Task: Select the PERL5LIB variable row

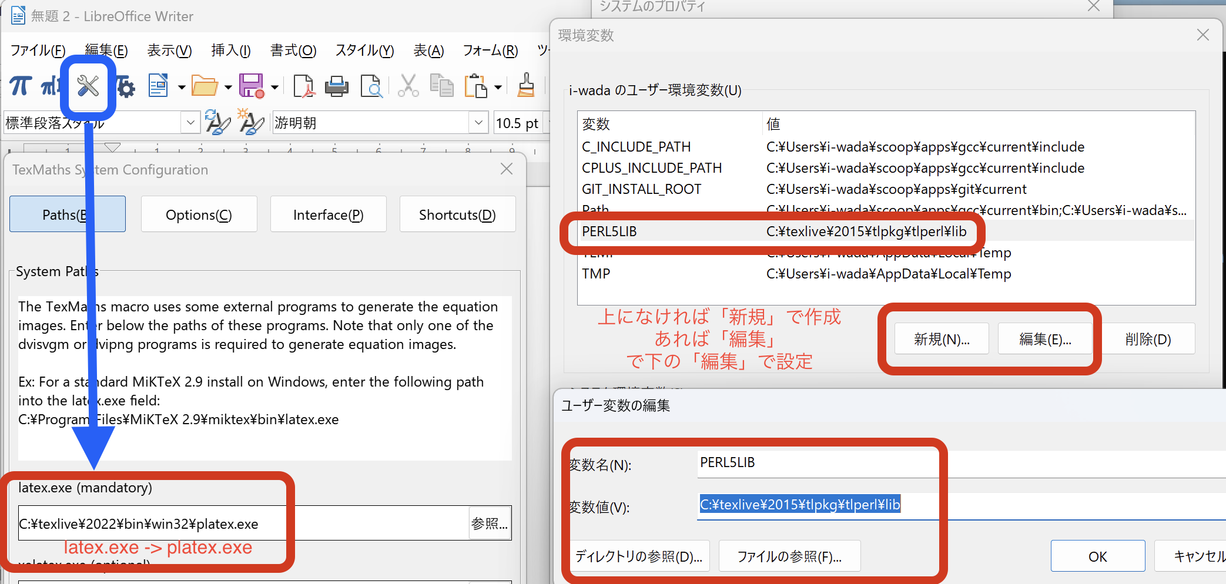Action: (x=886, y=231)
